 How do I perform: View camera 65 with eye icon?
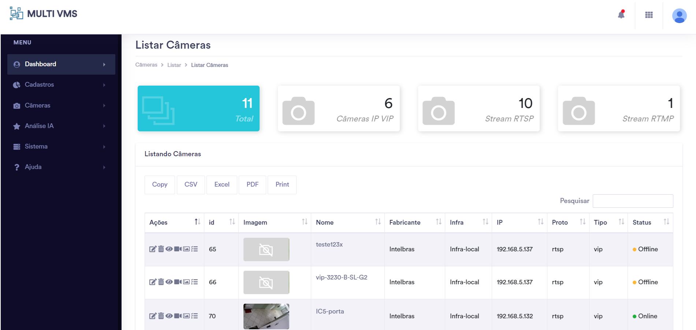(169, 249)
